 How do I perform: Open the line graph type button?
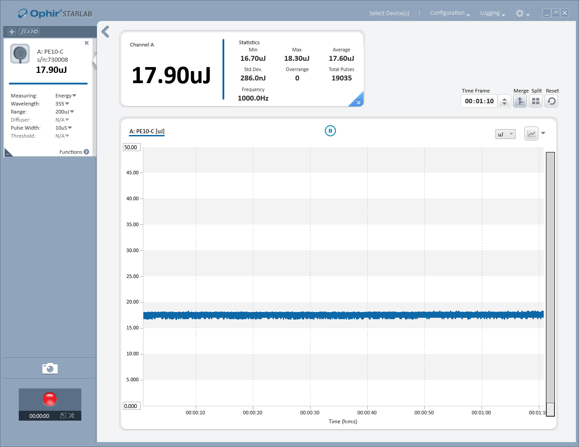(x=531, y=133)
